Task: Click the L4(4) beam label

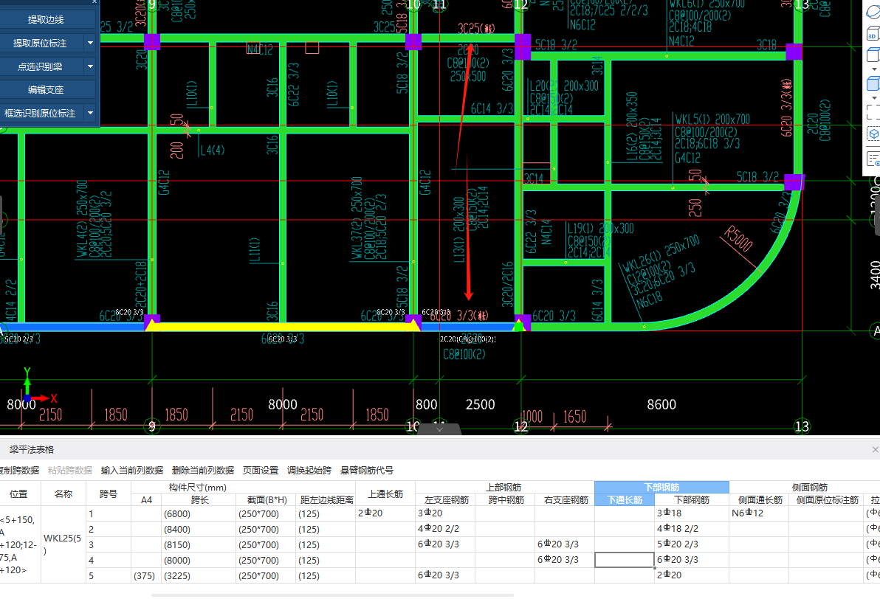Action: tap(213, 150)
